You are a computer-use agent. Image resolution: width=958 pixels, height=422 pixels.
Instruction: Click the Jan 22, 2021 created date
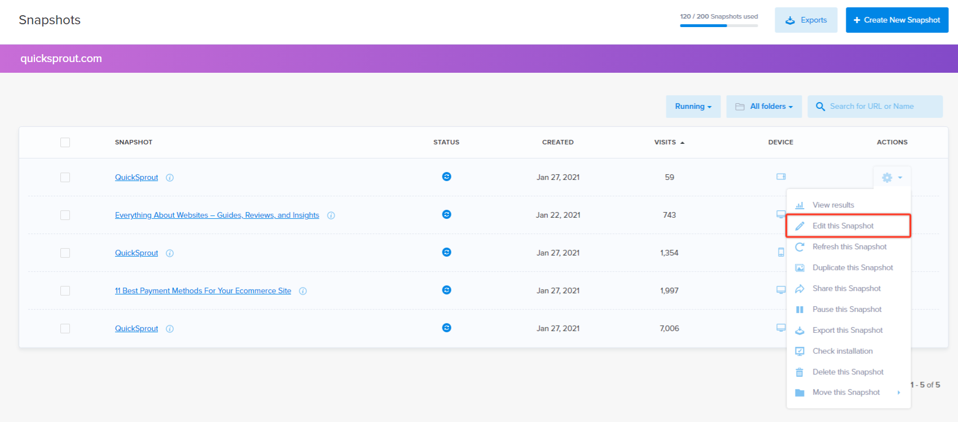pyautogui.click(x=558, y=215)
